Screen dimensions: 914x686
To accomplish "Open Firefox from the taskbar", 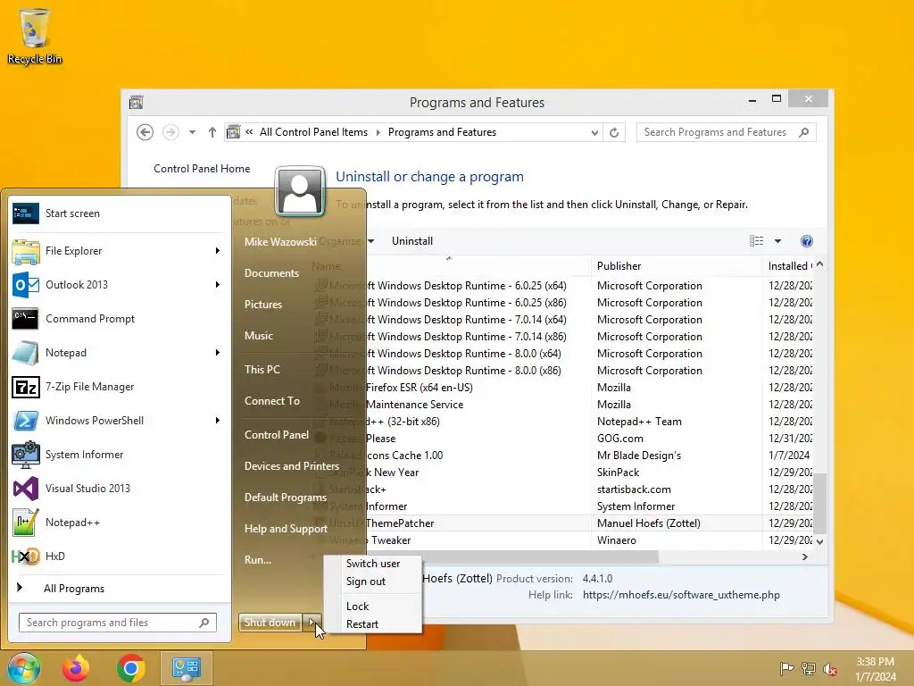I will pyautogui.click(x=76, y=668).
